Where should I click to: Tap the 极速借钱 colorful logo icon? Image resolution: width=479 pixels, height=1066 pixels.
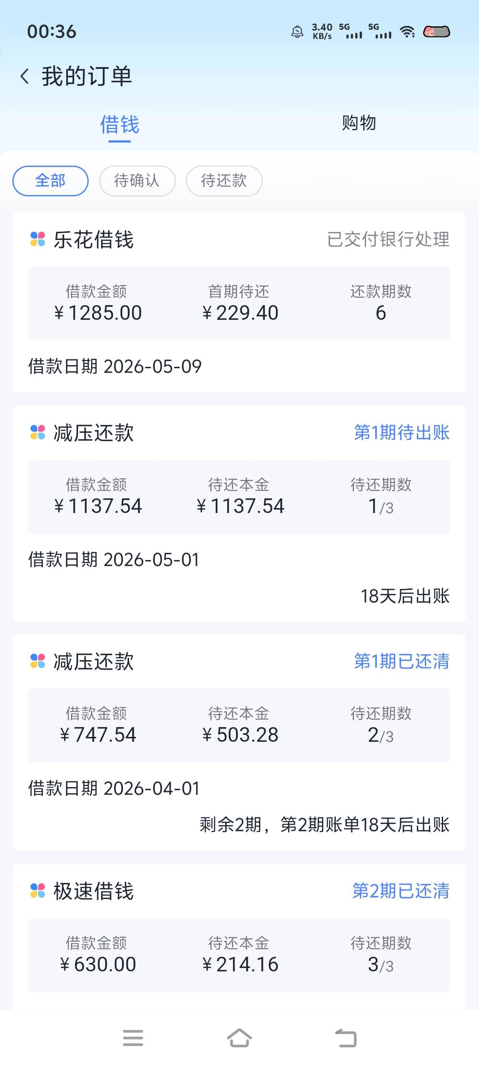click(38, 891)
